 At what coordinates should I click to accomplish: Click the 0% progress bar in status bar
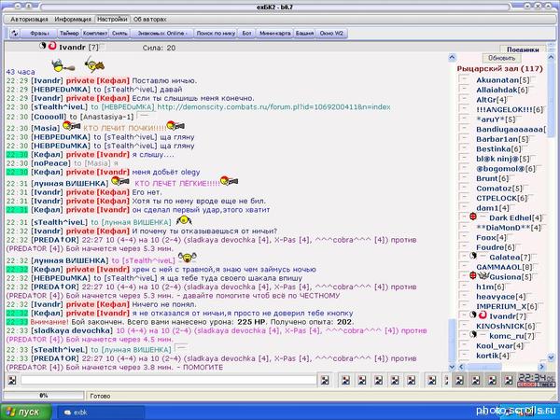point(44,396)
